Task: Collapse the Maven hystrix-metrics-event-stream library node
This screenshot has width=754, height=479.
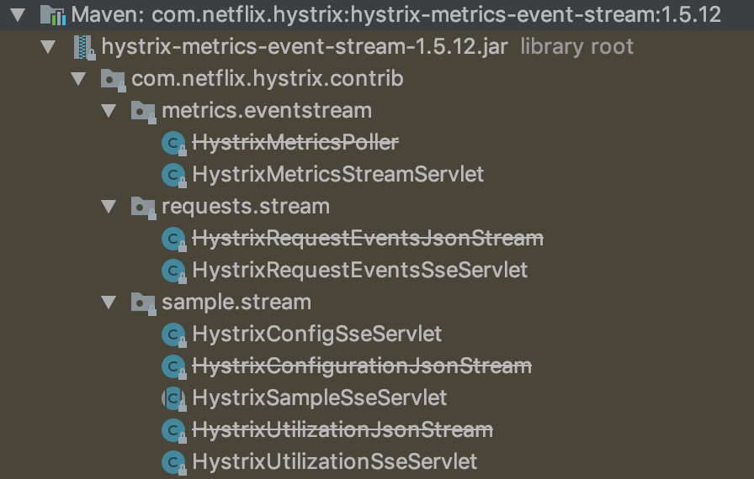Action: coord(18,15)
